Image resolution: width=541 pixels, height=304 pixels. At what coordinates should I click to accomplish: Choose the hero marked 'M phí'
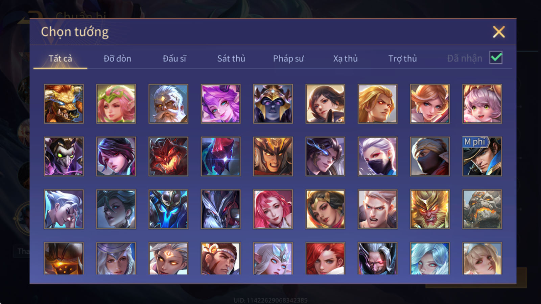[x=482, y=156]
